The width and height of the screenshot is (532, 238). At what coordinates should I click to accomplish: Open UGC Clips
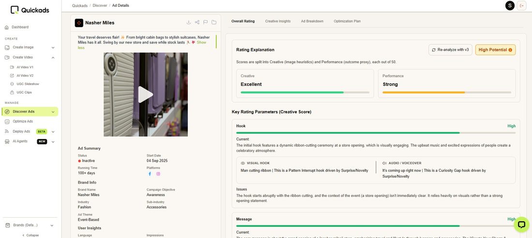point(24,92)
